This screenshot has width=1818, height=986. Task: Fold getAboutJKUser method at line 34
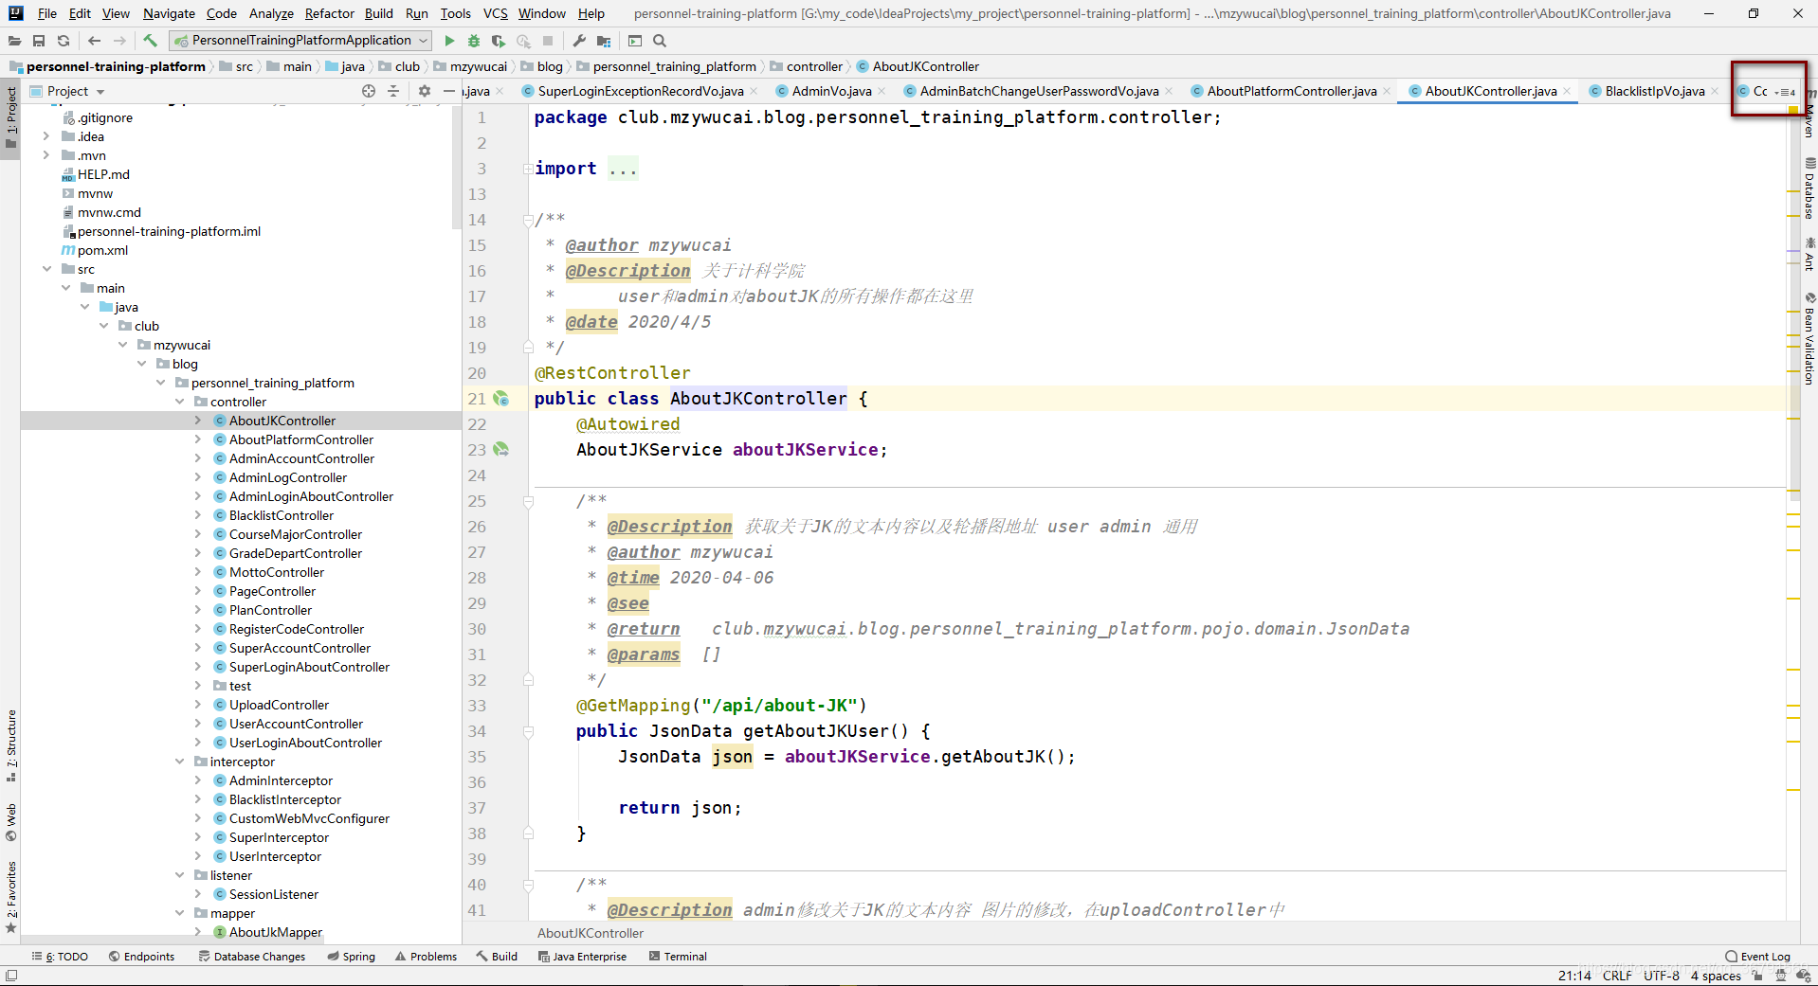(528, 731)
